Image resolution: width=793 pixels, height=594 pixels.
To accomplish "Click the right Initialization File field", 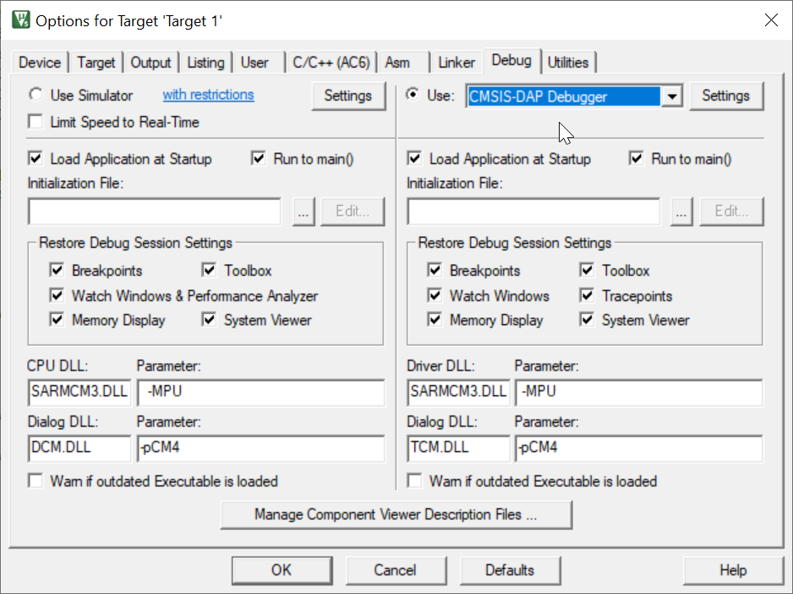I will coord(533,211).
